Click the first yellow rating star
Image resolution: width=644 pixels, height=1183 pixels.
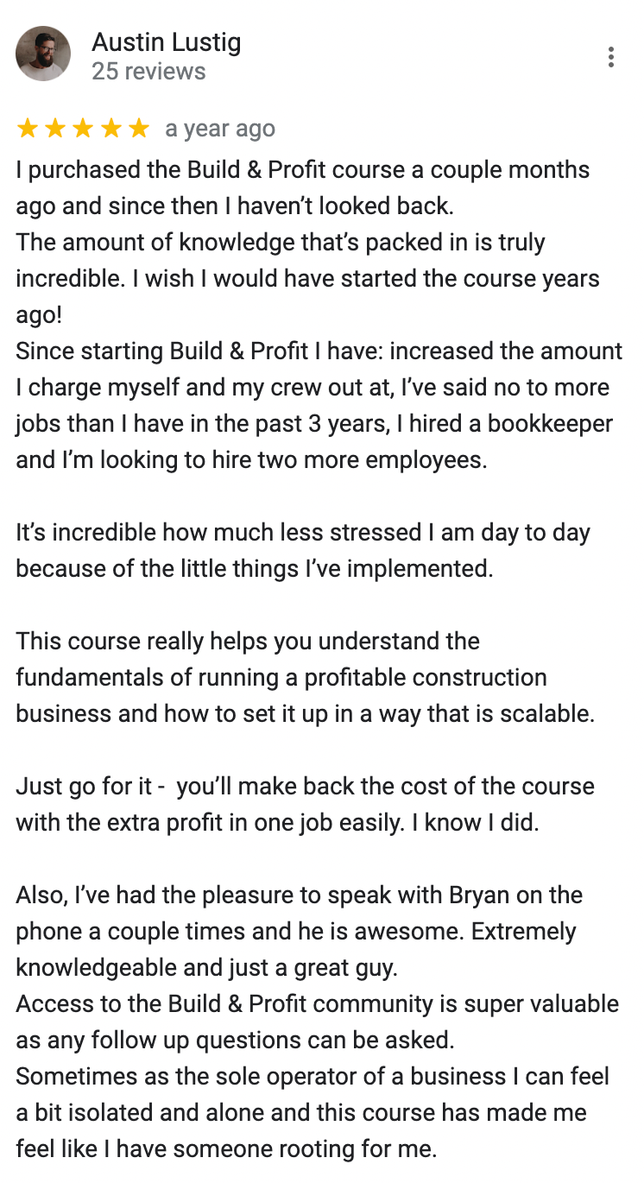coord(28,129)
